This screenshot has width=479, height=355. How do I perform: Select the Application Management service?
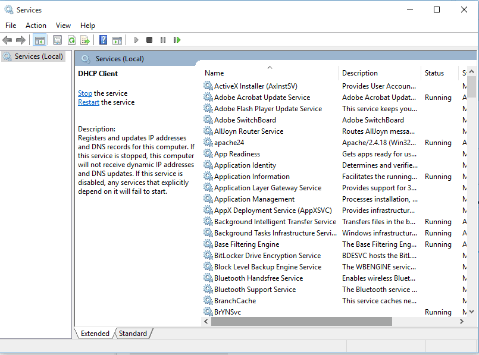[254, 199]
